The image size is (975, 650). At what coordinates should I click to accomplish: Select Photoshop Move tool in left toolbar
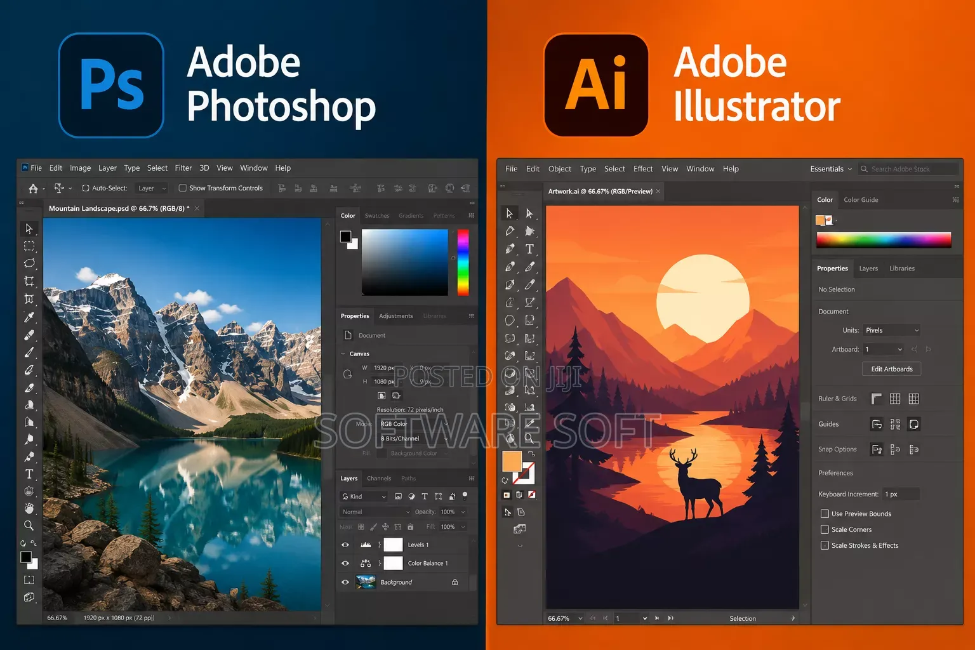pyautogui.click(x=29, y=229)
